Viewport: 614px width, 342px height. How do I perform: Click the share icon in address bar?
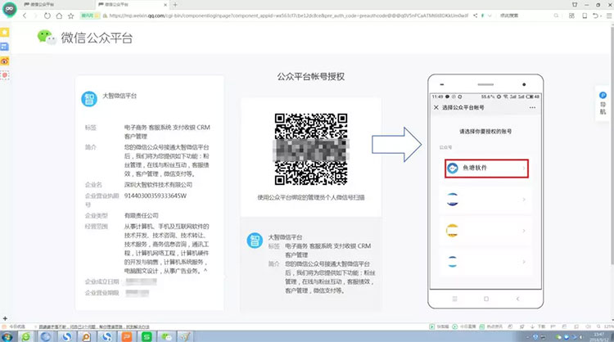(475, 16)
